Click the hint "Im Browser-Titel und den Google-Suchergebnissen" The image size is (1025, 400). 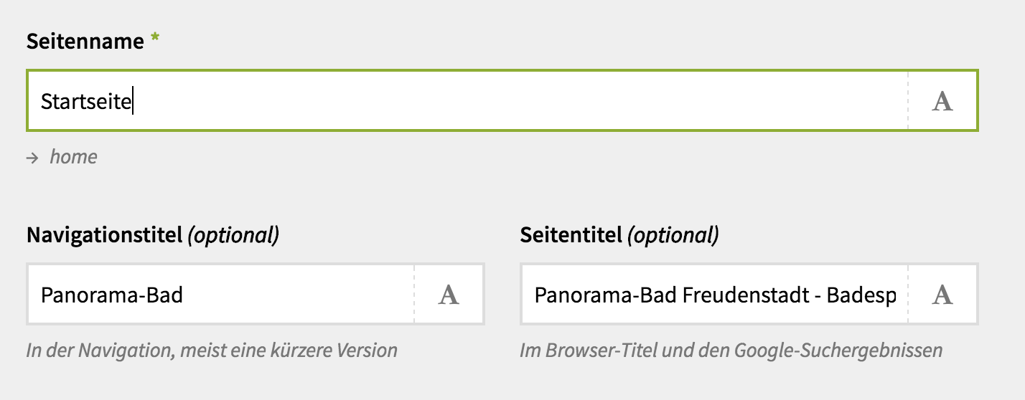point(731,351)
